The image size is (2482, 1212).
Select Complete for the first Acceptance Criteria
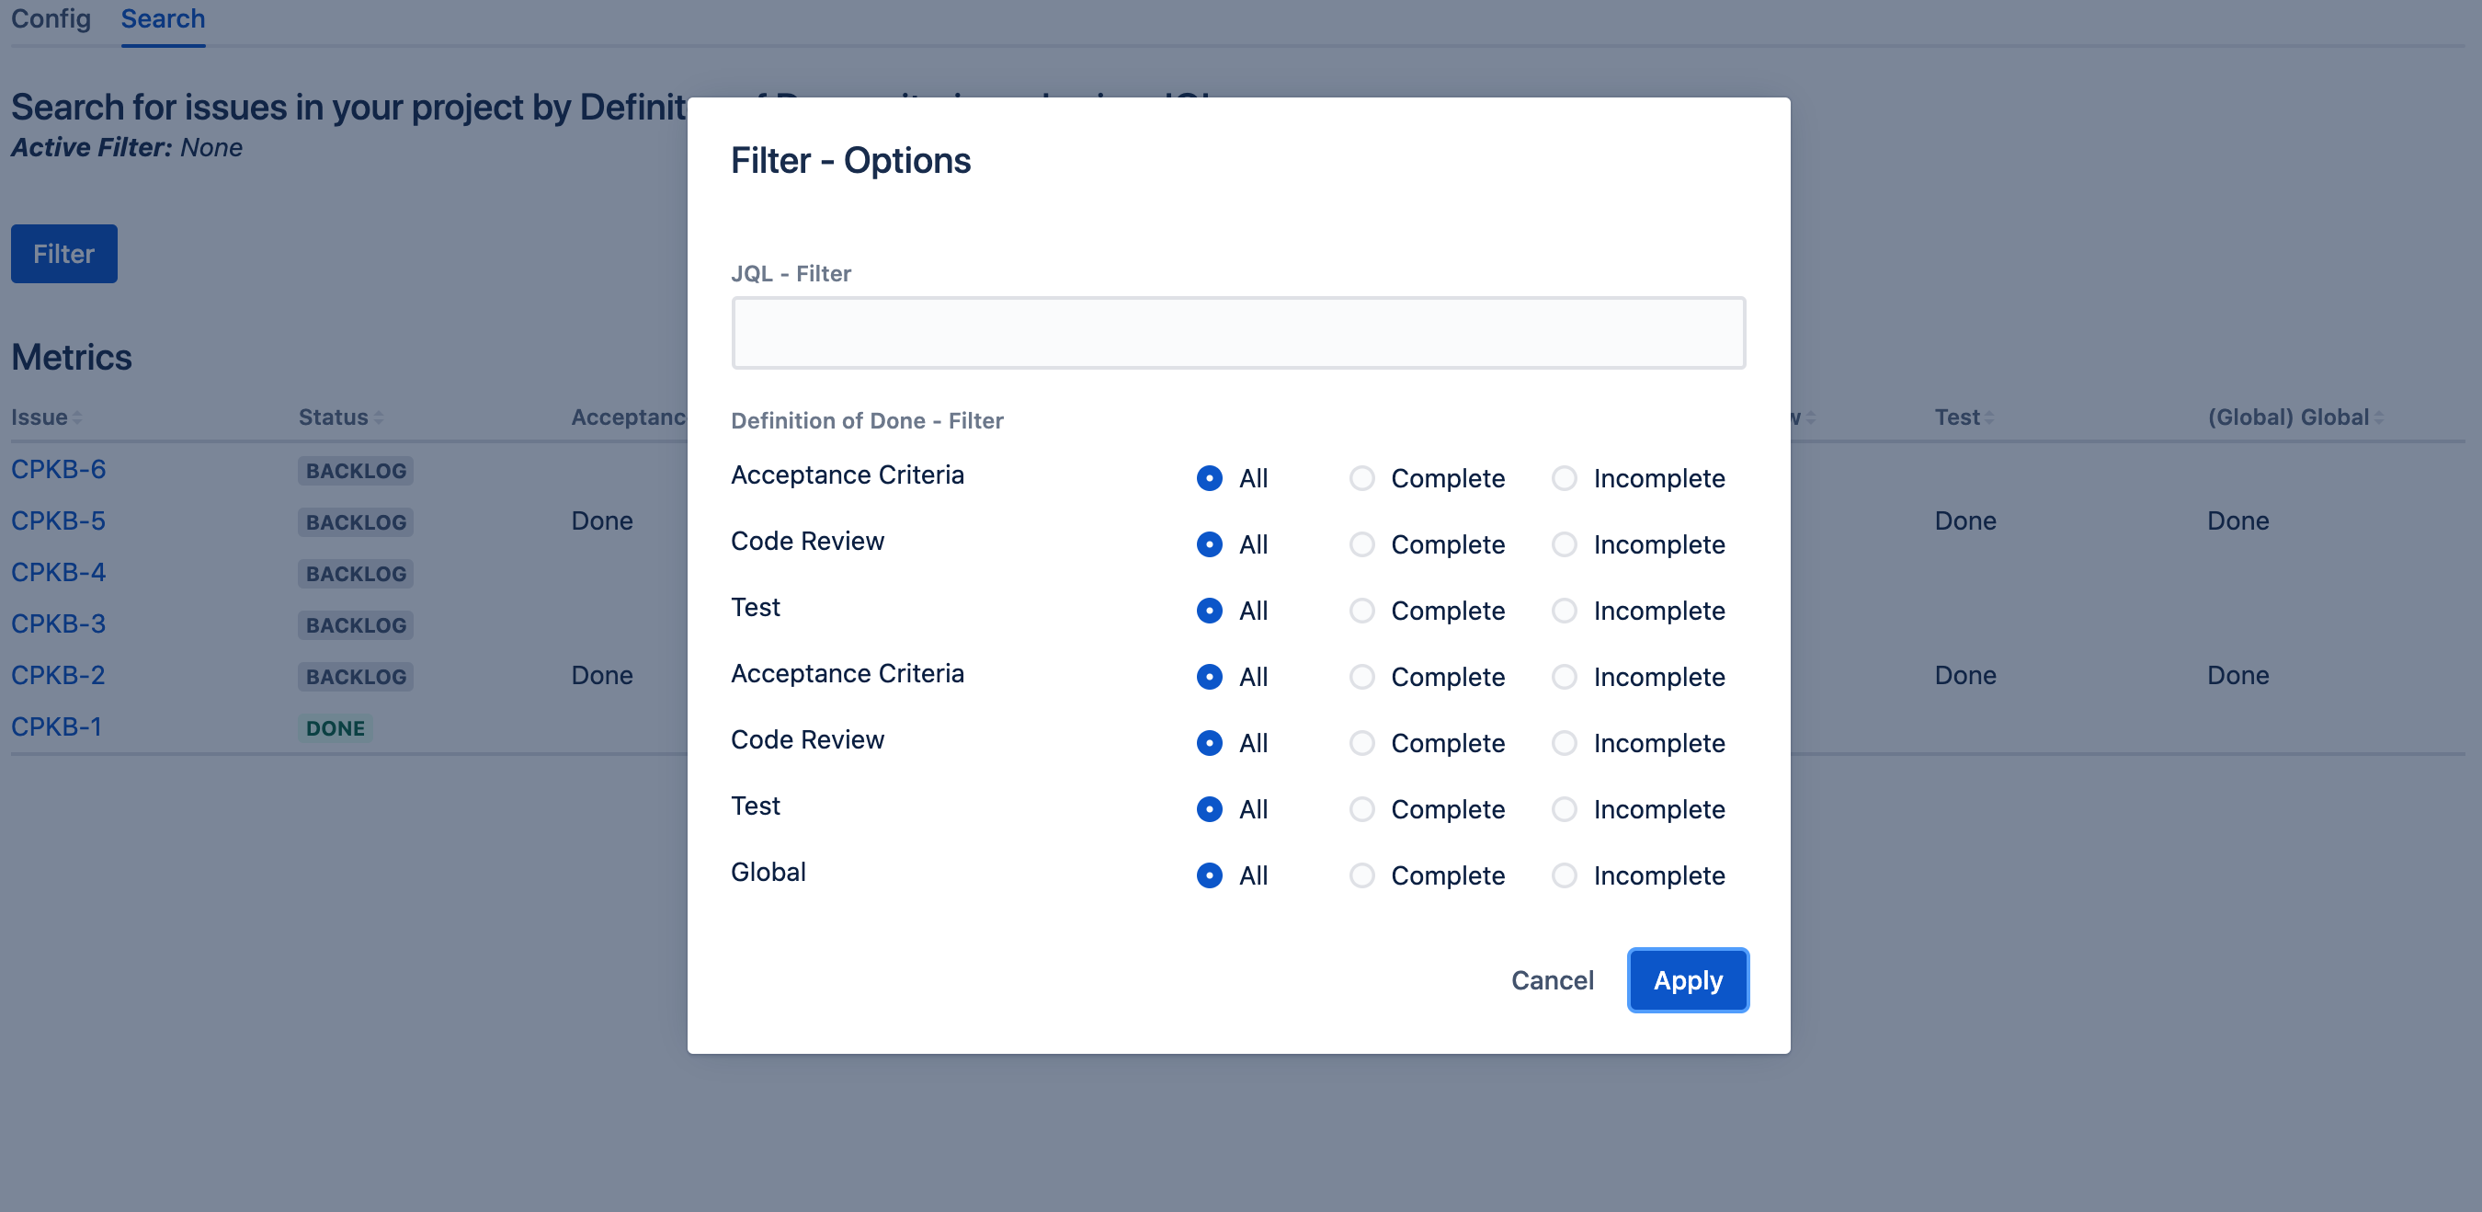(x=1361, y=478)
